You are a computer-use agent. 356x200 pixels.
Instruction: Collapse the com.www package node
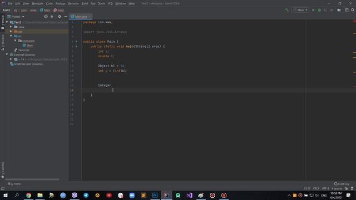point(15,41)
